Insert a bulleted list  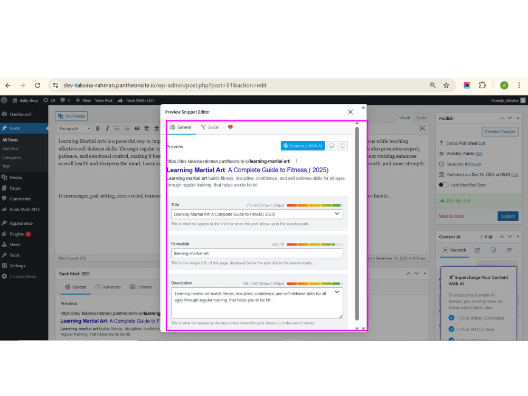coord(117,128)
